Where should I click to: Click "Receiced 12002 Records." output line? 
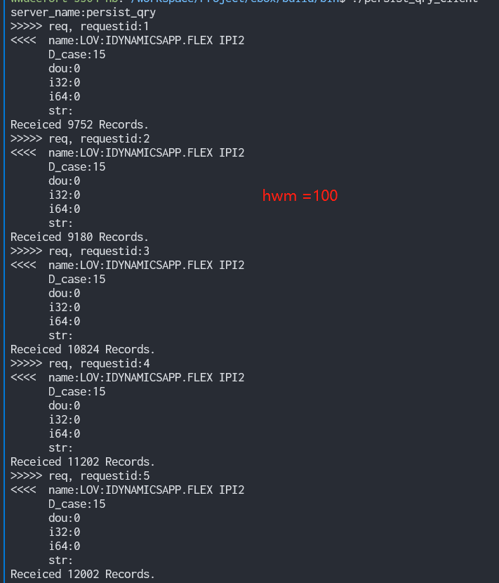pos(83,574)
